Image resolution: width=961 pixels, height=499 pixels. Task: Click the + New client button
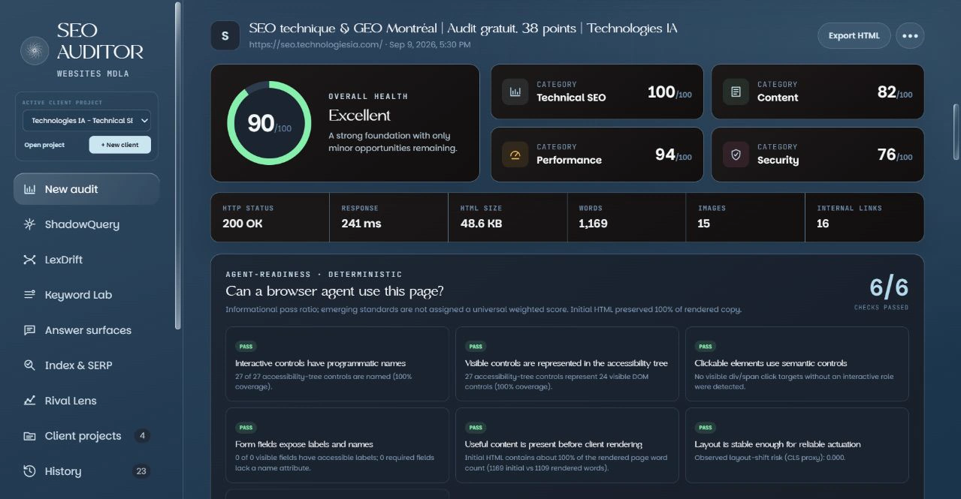click(x=120, y=145)
